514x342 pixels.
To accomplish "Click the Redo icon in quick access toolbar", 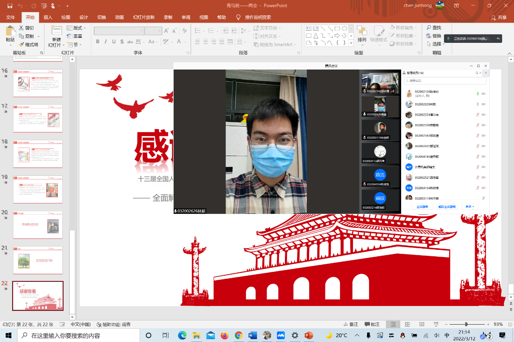I will tap(34, 6).
